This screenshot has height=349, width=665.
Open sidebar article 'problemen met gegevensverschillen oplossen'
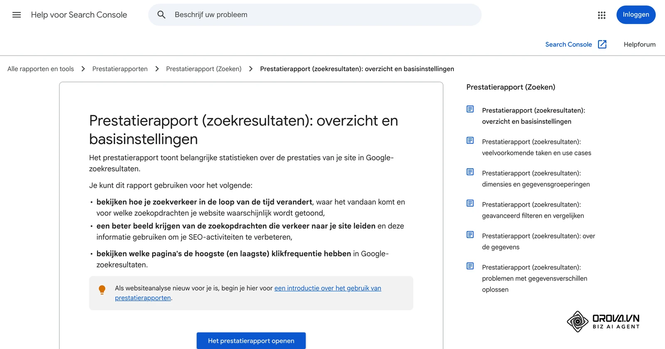[x=534, y=278]
